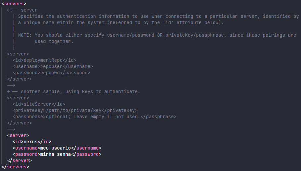
Task: Click the commented repopwd password line
Action: [51, 73]
